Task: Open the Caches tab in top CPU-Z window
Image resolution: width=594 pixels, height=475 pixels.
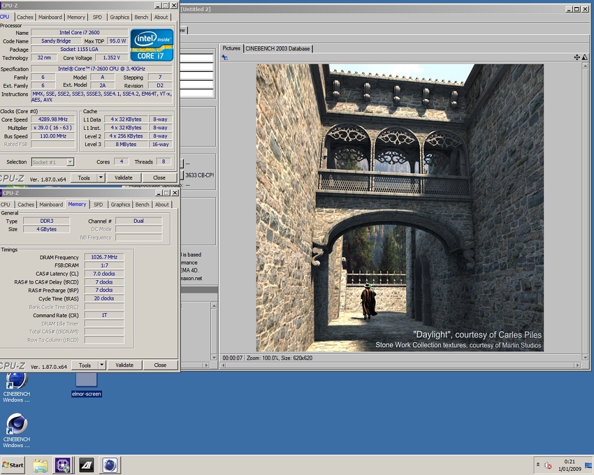Action: (x=25, y=17)
